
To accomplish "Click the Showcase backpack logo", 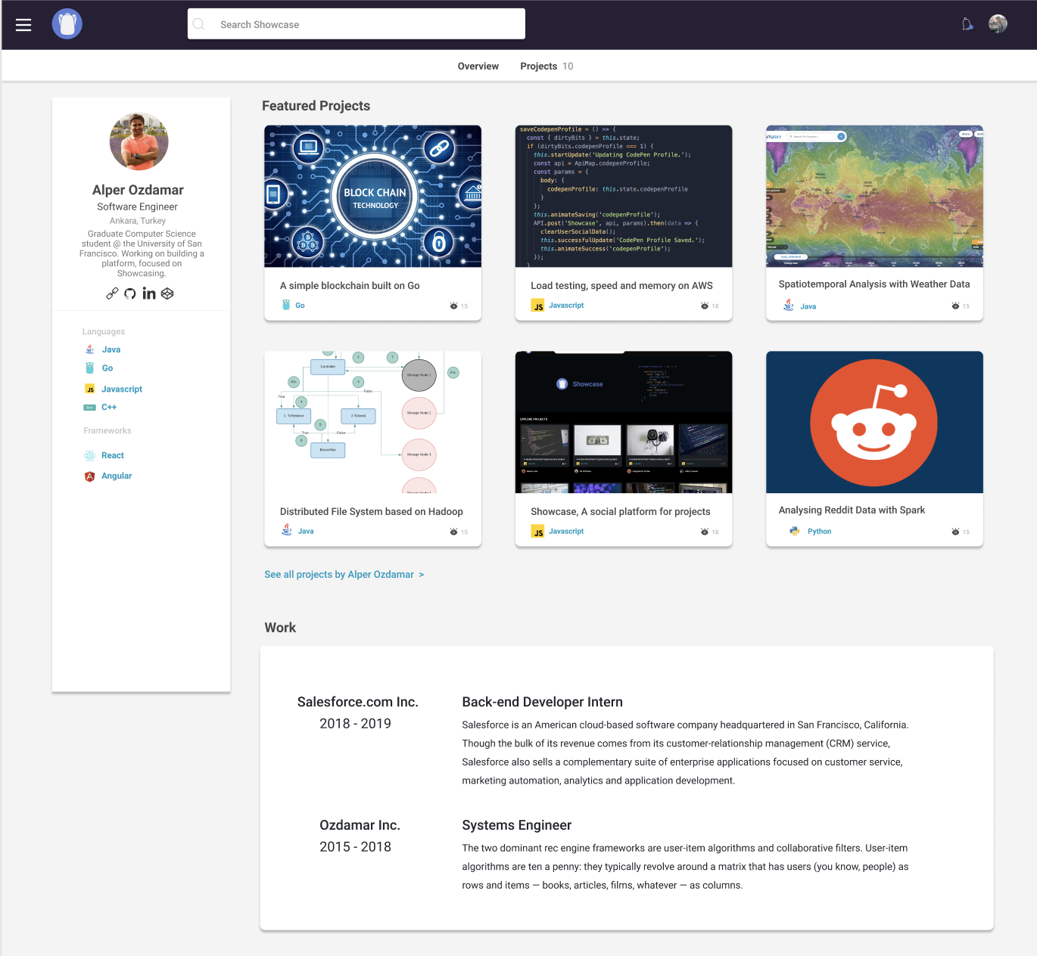I will pyautogui.click(x=67, y=24).
